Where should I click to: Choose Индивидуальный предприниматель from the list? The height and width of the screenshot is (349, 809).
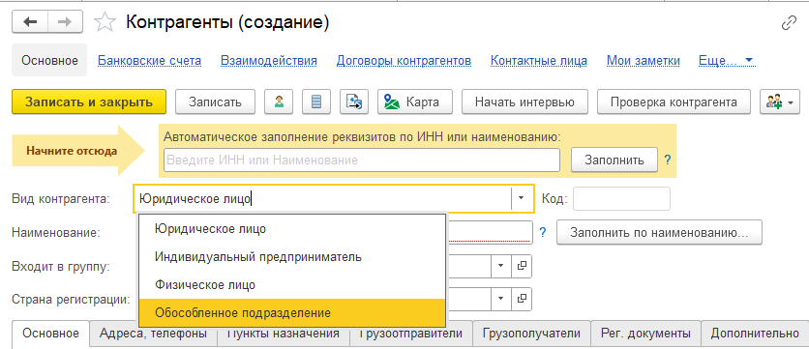click(292, 257)
